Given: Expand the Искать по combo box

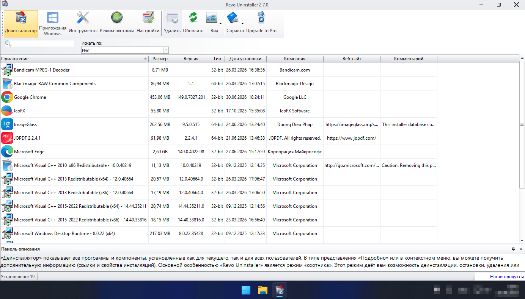Looking at the screenshot, I should [166, 50].
